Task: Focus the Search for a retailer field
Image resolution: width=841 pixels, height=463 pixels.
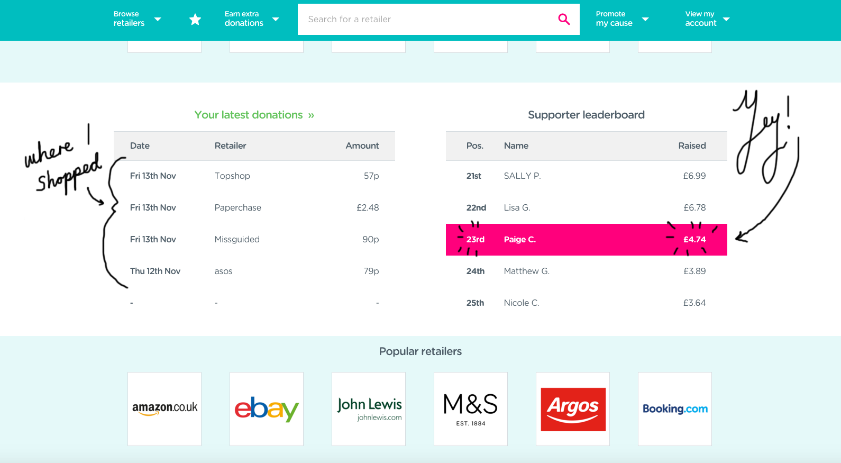Action: tap(428, 20)
